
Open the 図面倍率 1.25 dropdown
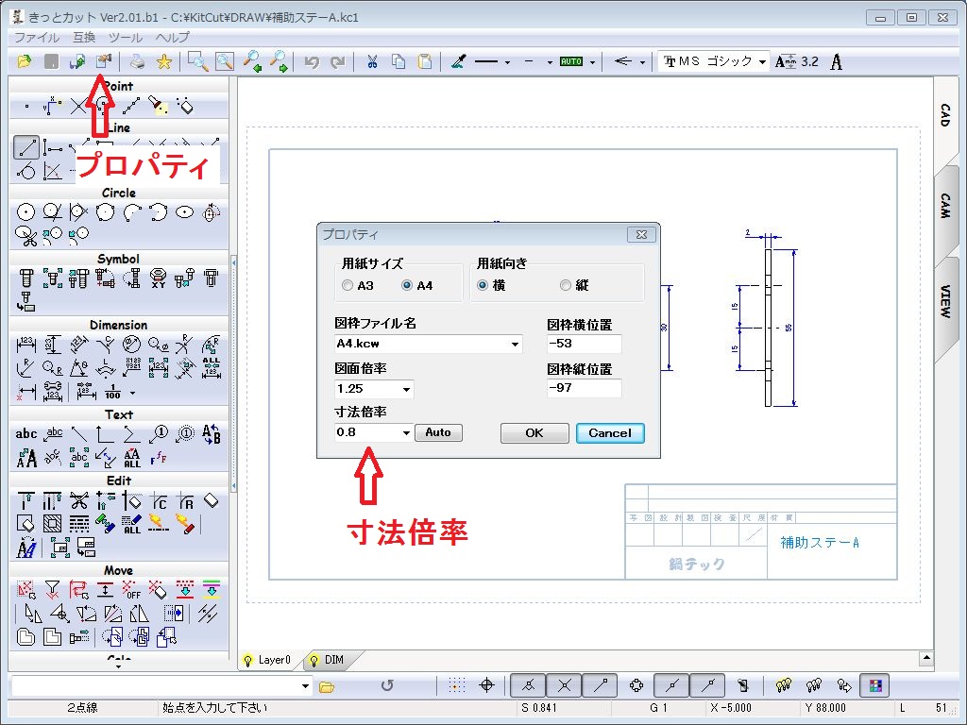(x=406, y=389)
